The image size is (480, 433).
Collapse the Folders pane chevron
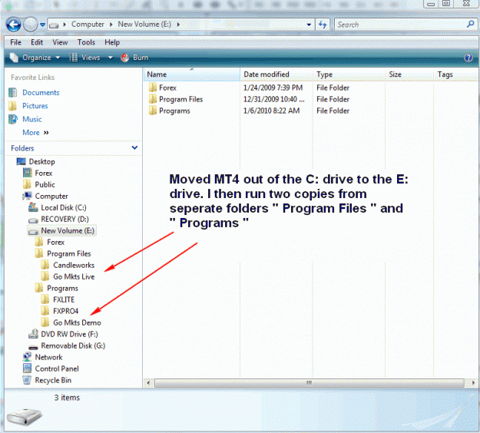pos(134,148)
